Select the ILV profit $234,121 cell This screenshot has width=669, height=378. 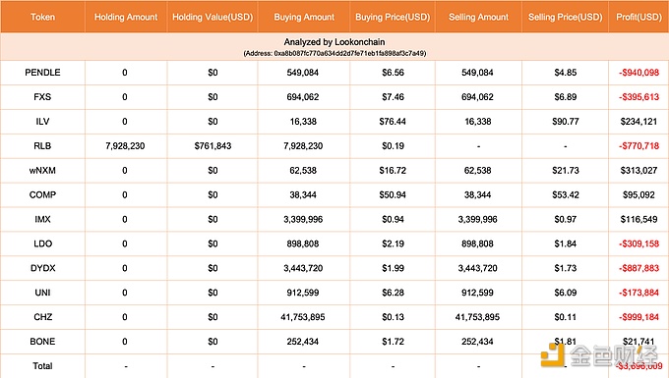pyautogui.click(x=639, y=122)
